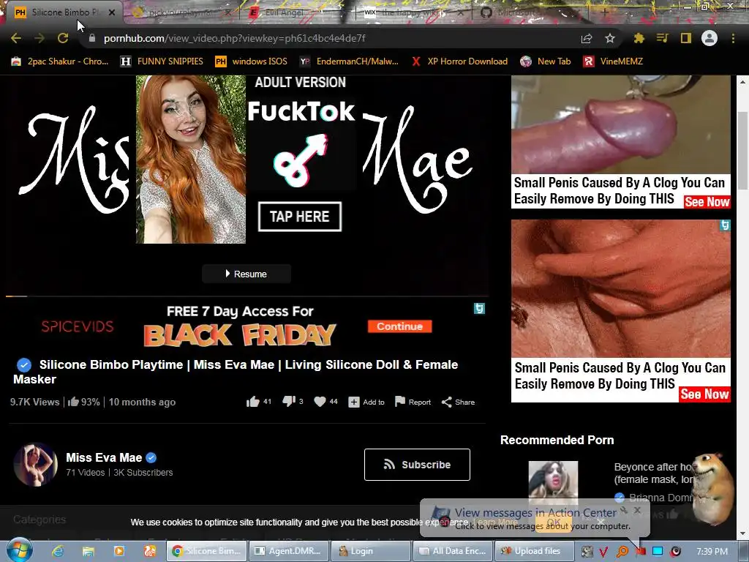Open the Windows Start orb

(19, 550)
